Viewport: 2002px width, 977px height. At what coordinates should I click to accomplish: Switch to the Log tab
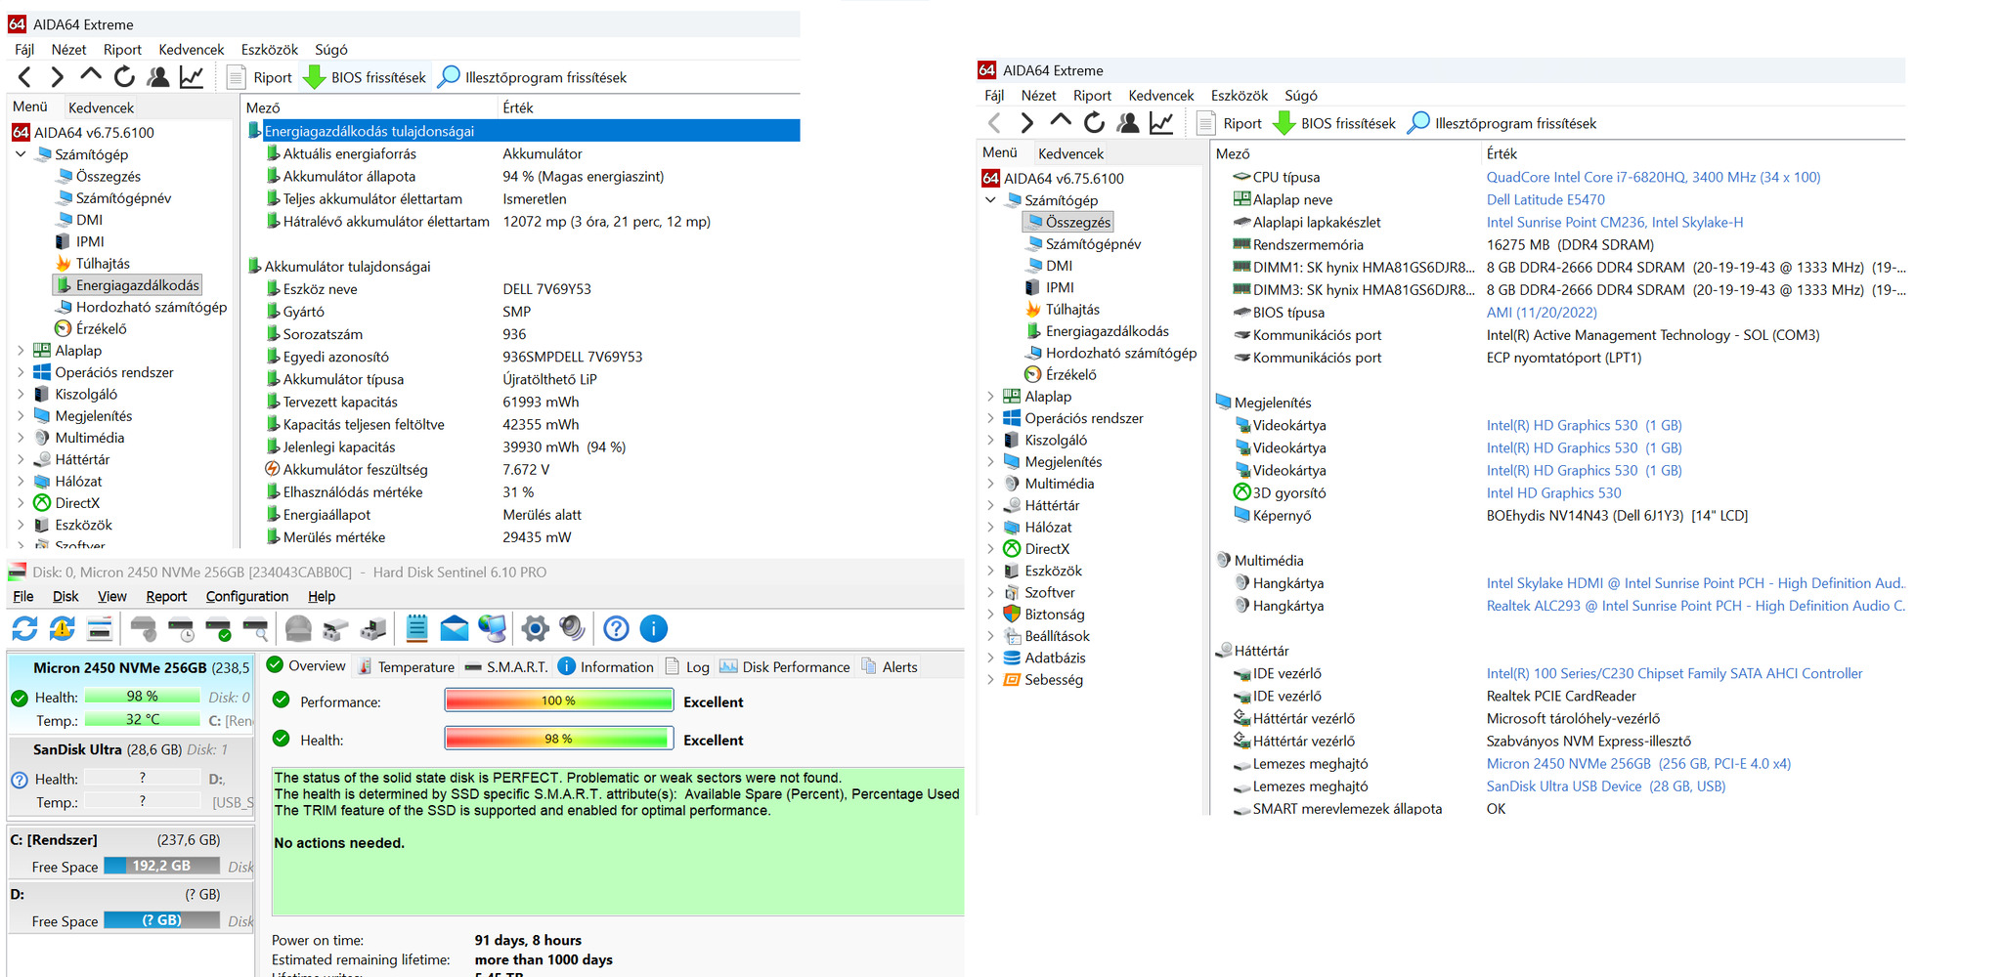coord(687,666)
